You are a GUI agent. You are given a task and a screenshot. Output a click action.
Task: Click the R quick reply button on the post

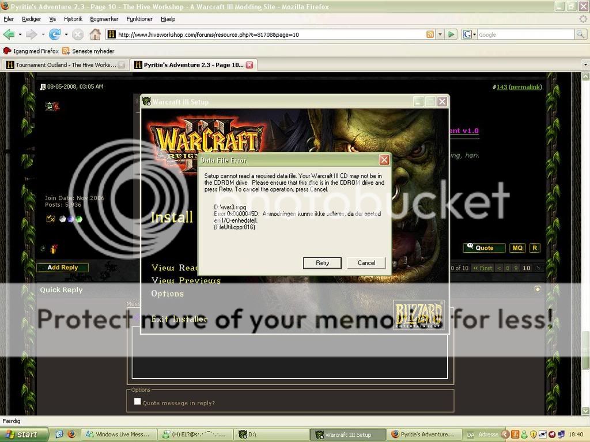(535, 247)
